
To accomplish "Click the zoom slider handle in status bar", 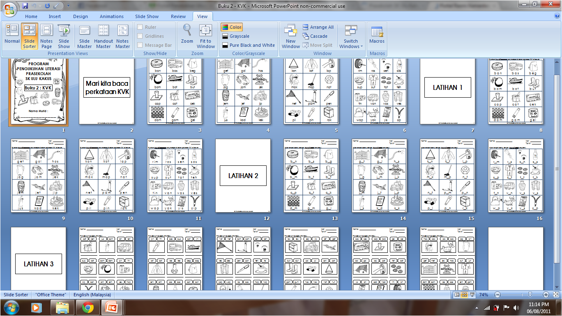I will point(530,295).
